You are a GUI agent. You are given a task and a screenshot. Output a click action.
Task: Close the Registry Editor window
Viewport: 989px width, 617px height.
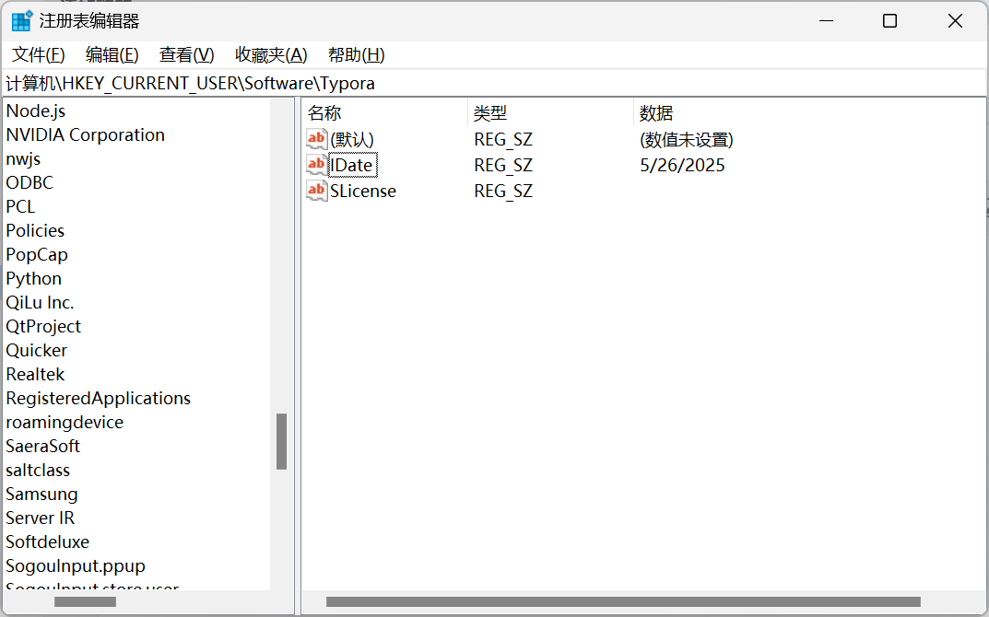click(955, 21)
